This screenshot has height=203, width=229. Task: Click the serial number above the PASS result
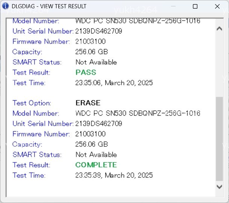click(x=99, y=31)
